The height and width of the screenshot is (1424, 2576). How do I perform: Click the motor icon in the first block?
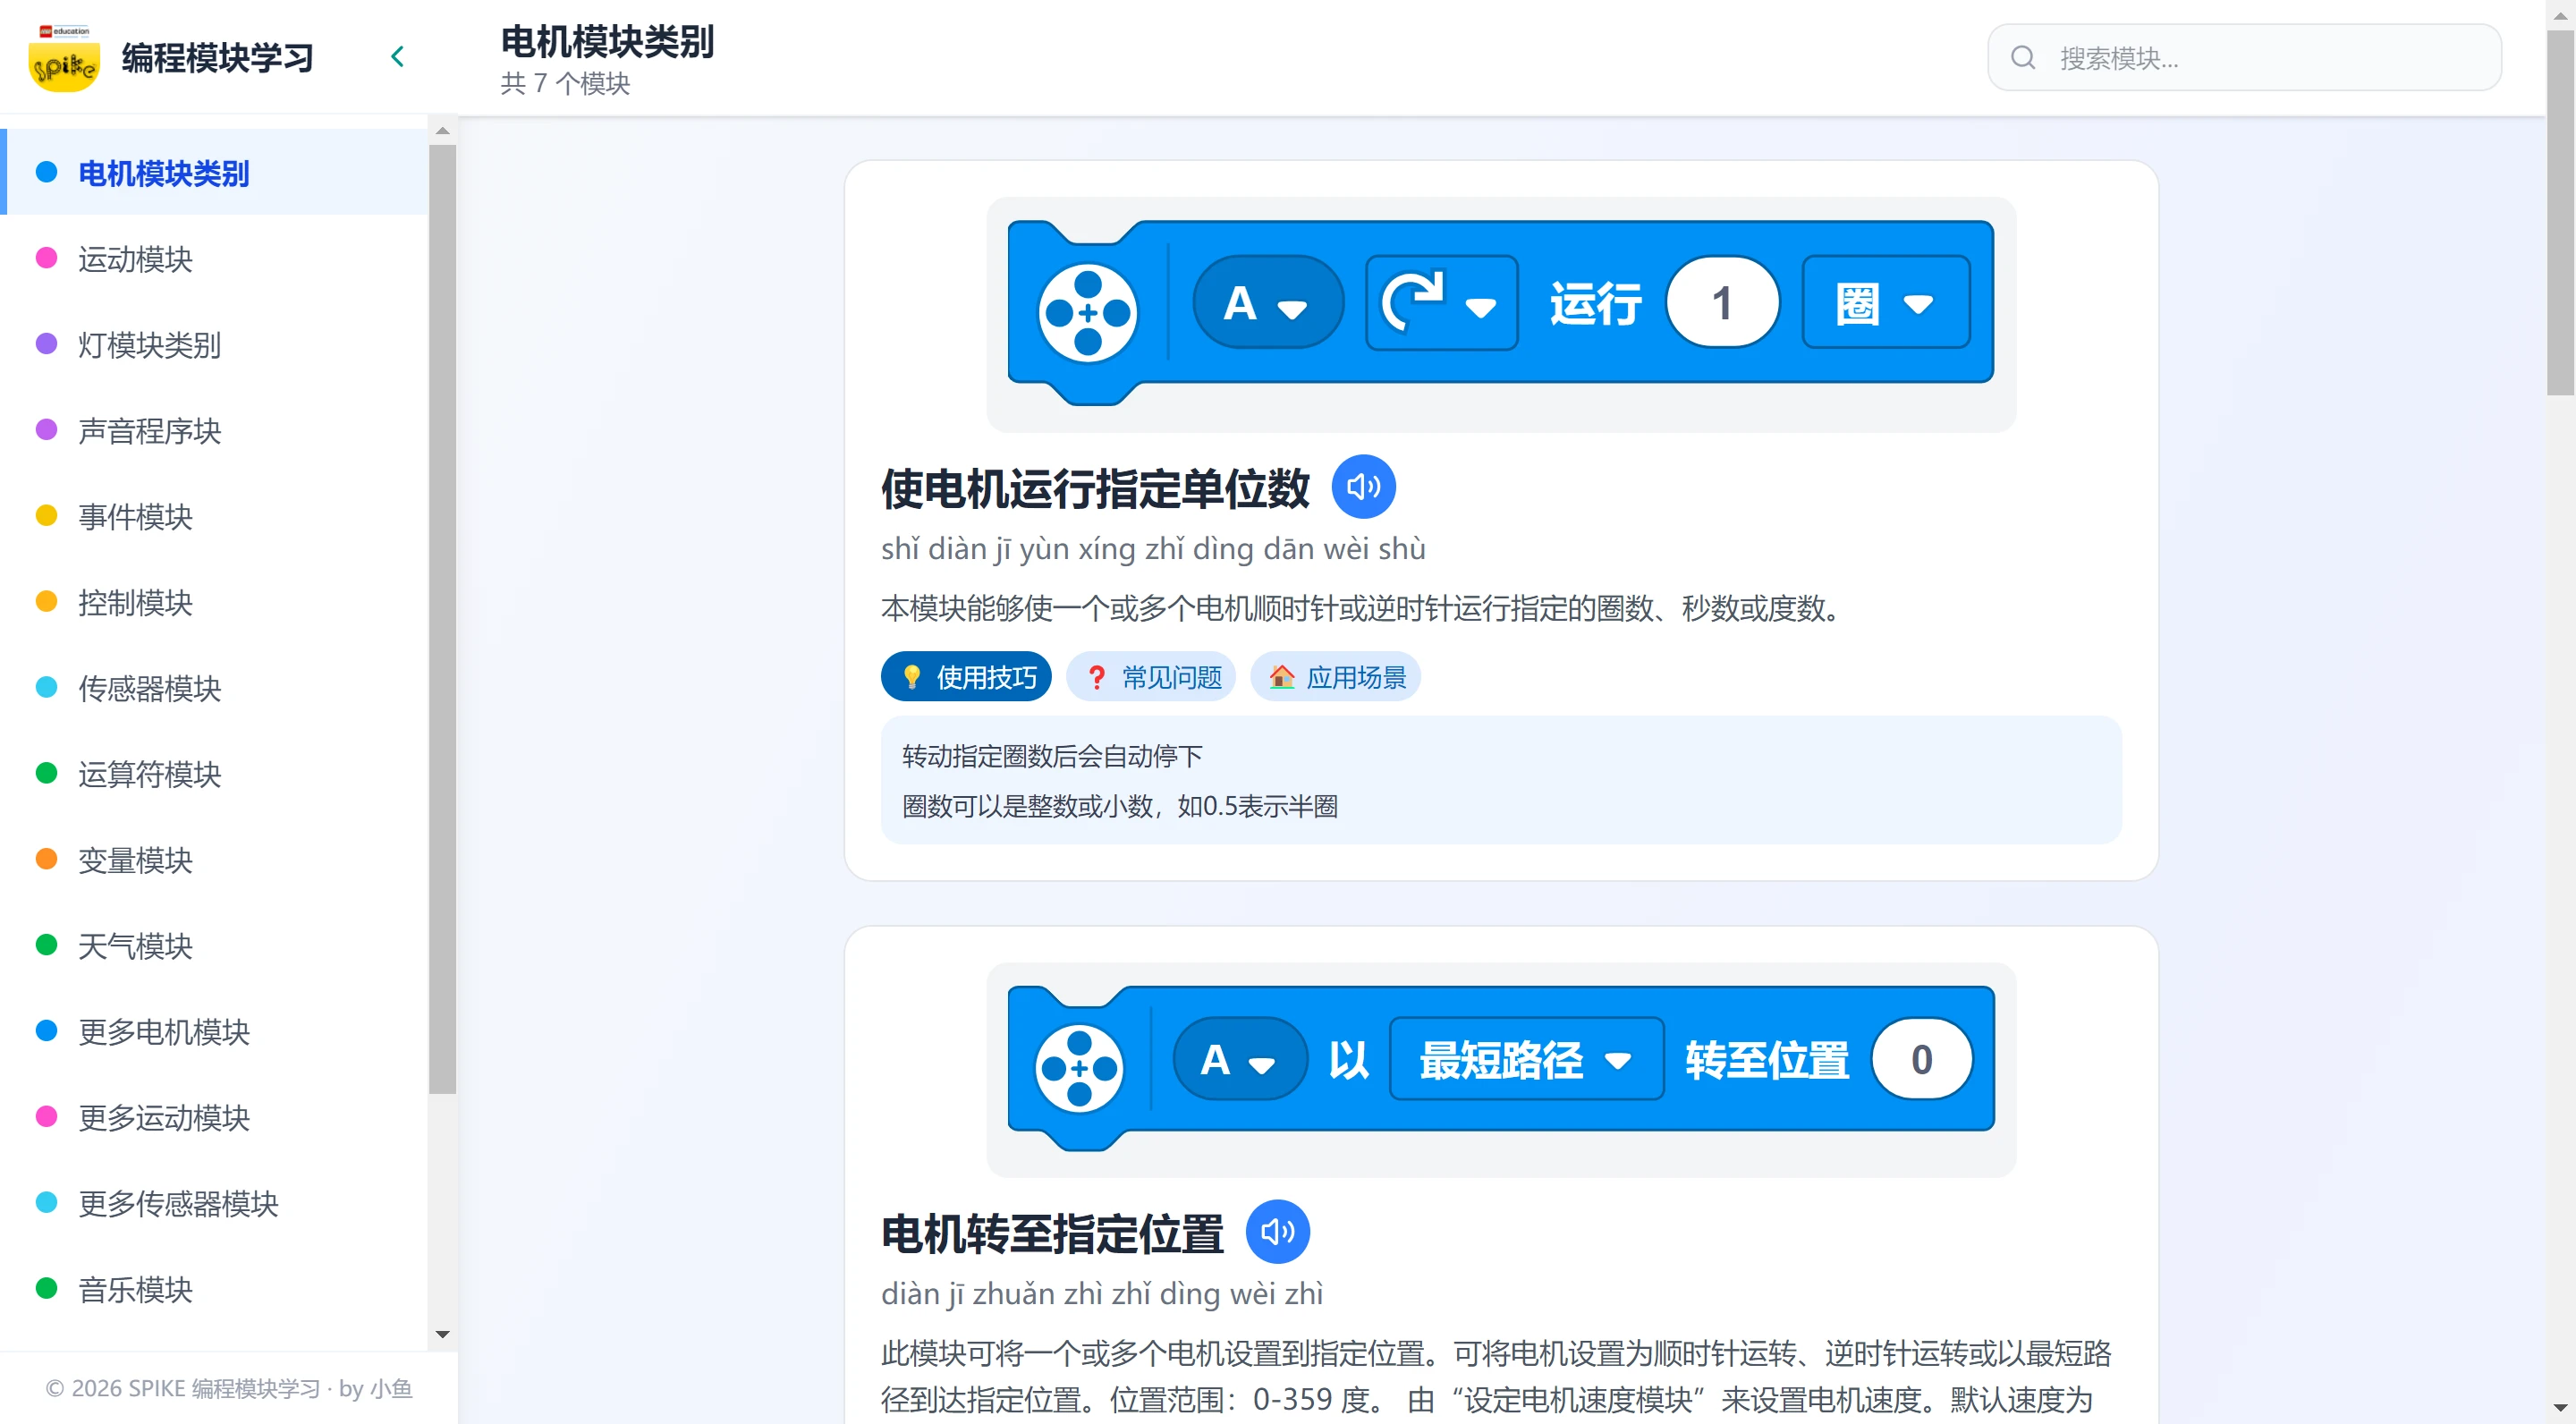click(1085, 313)
